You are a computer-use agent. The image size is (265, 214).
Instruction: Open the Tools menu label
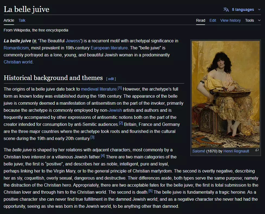250,20
